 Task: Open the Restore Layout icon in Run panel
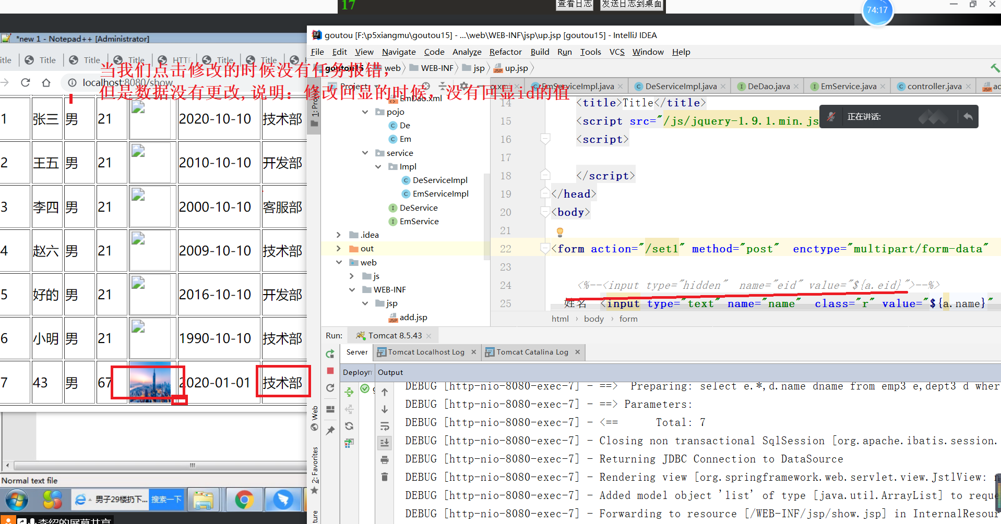click(x=330, y=409)
